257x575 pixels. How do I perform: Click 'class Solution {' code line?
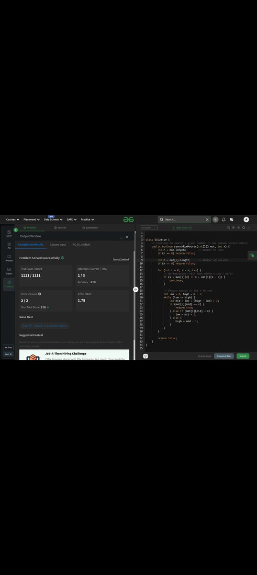pyautogui.click(x=157, y=240)
